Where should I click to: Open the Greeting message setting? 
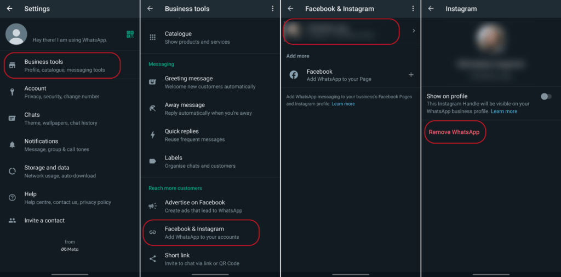point(210,82)
